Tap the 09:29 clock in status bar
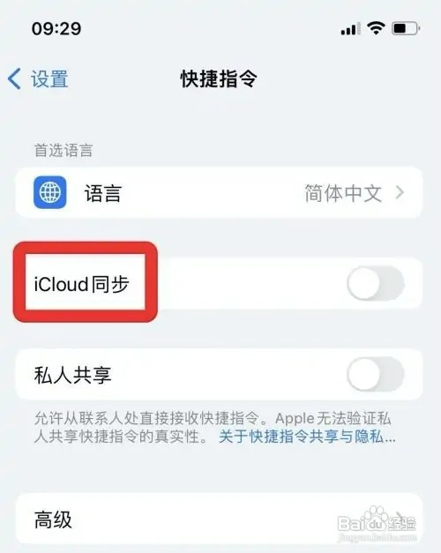Screen dimensions: 441x553 point(56,28)
